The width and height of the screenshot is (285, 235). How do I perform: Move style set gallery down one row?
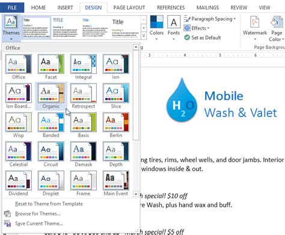144,28
